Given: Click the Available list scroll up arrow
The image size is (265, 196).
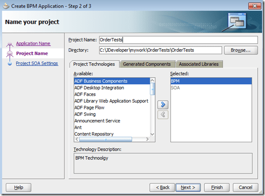Looking at the screenshot, I should pyautogui.click(x=152, y=80).
